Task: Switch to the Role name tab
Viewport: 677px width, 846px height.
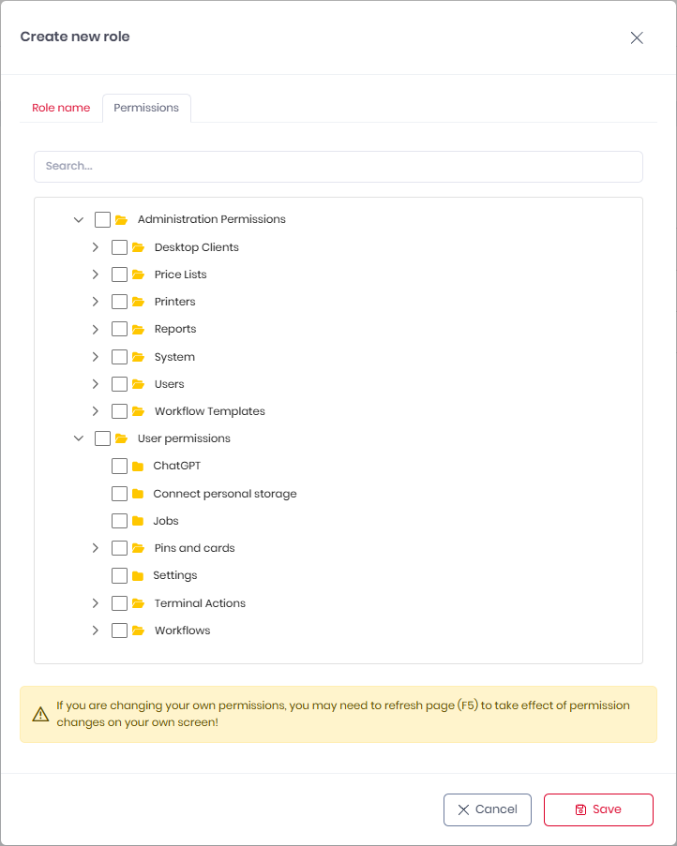Action: 61,108
